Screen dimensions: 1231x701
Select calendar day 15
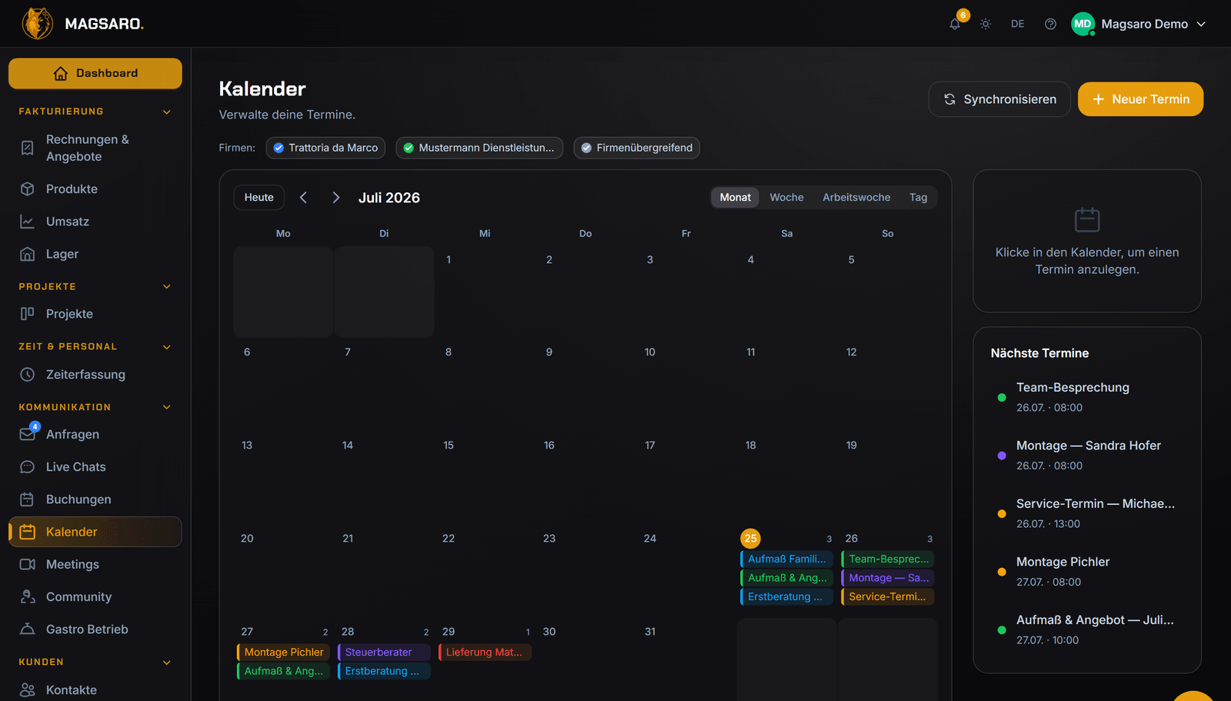[x=449, y=446]
